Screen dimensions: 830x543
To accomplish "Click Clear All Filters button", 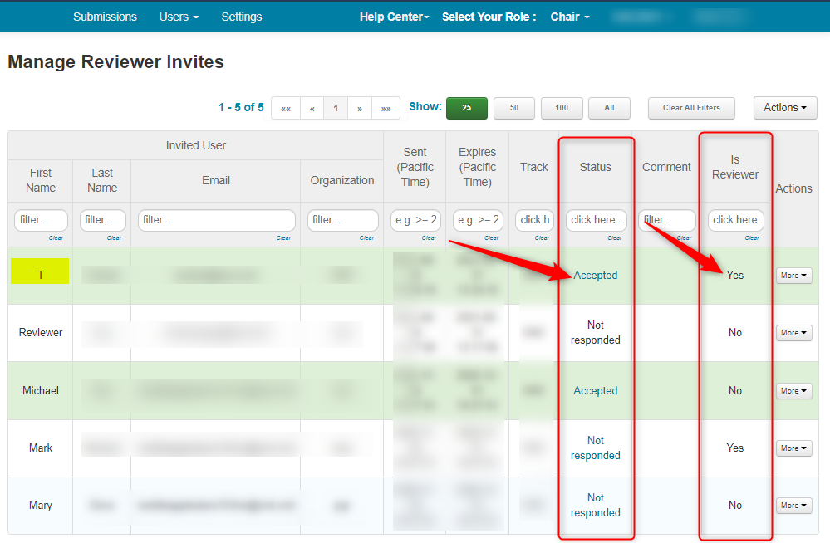I will click(x=691, y=108).
